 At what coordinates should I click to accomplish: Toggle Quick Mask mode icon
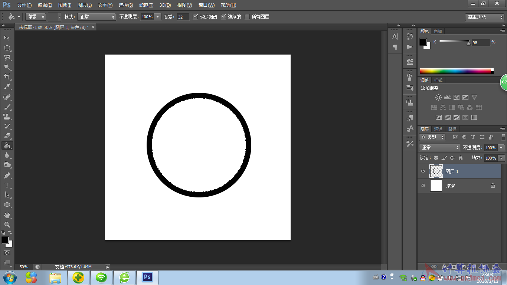[x=7, y=253]
